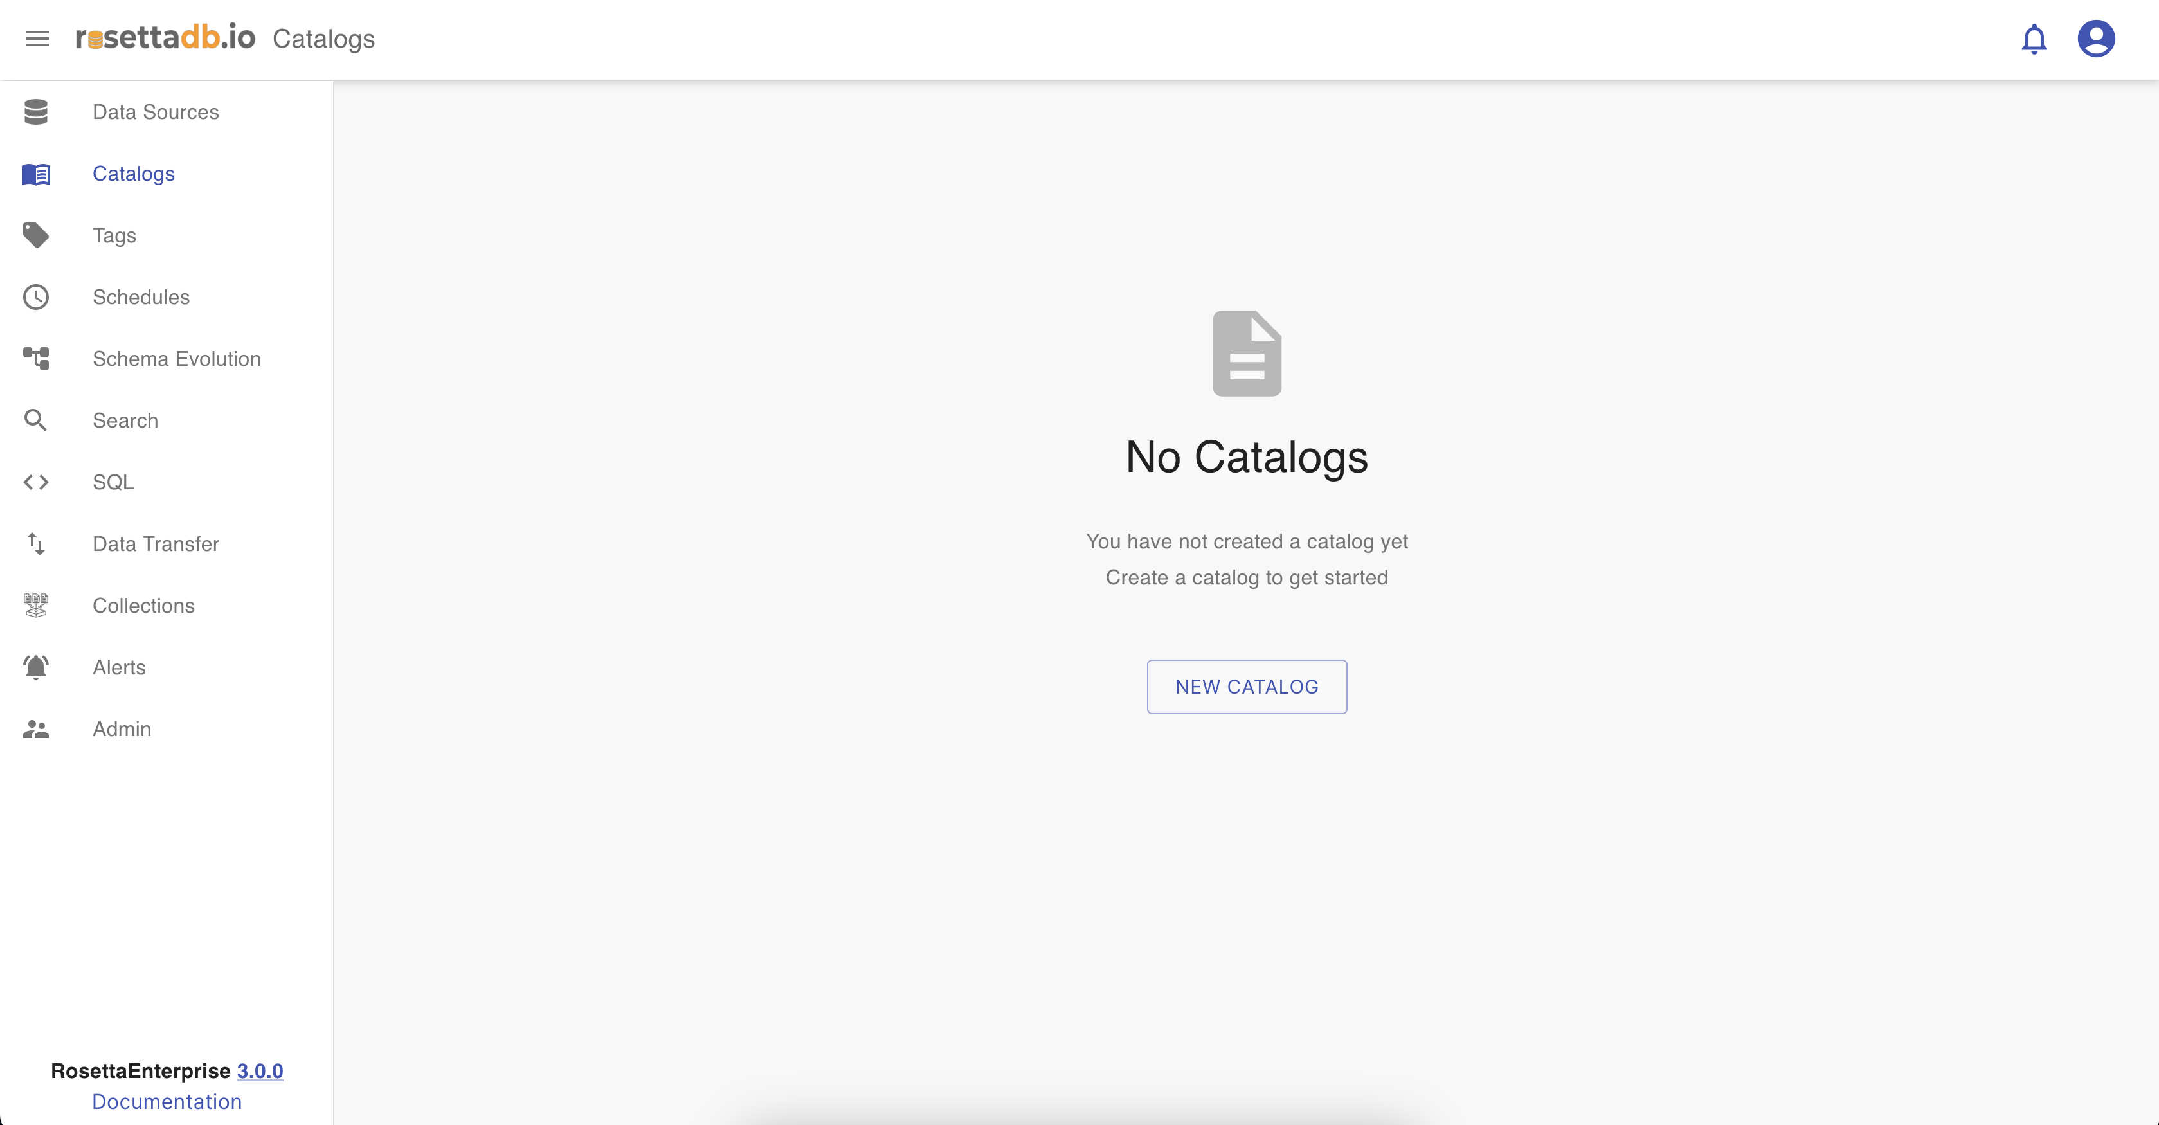Open the notifications bell

[x=2033, y=39]
